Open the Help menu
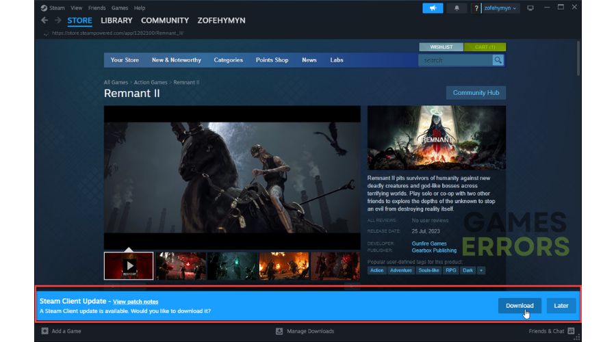This screenshot has height=342, width=616. (x=140, y=8)
